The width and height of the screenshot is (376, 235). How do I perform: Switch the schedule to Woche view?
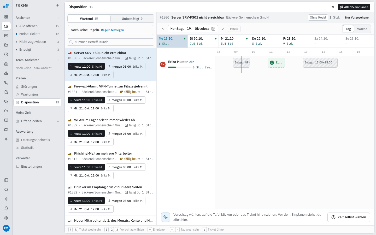click(x=362, y=29)
